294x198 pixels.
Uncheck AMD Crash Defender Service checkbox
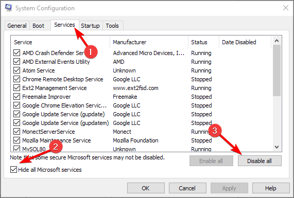(x=16, y=53)
